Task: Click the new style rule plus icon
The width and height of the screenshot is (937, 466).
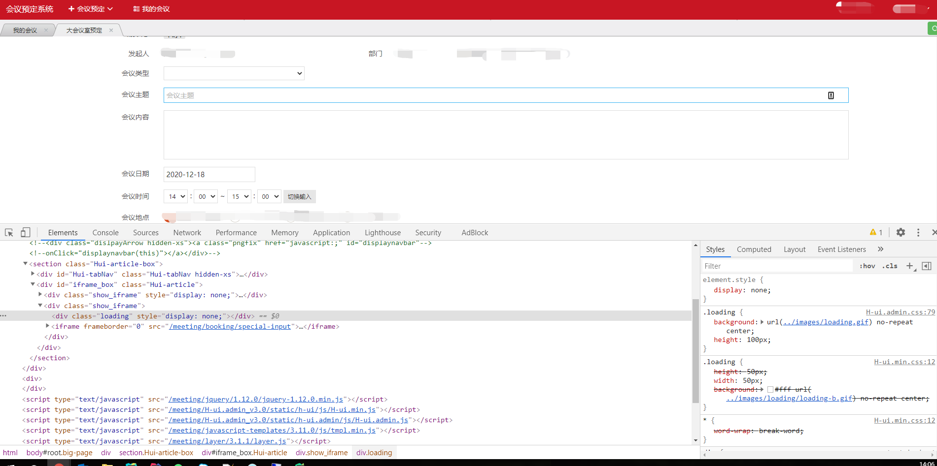Action: [910, 266]
